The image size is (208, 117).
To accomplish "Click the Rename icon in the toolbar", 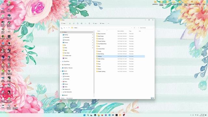I will [82, 23].
